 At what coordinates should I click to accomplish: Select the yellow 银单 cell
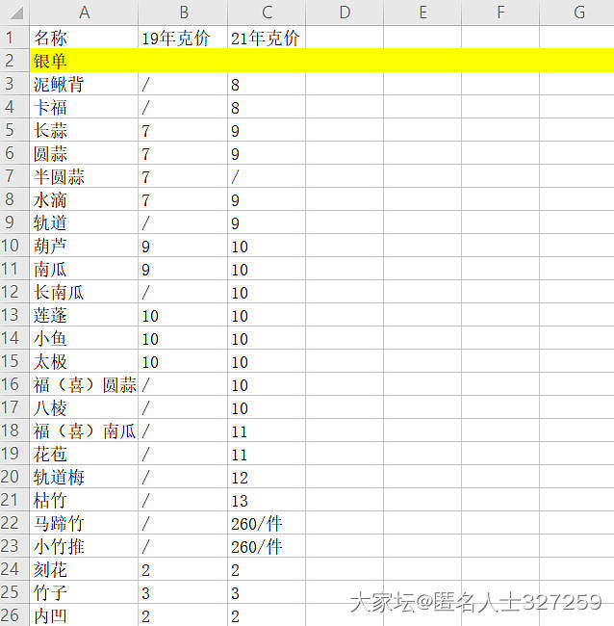click(84, 62)
